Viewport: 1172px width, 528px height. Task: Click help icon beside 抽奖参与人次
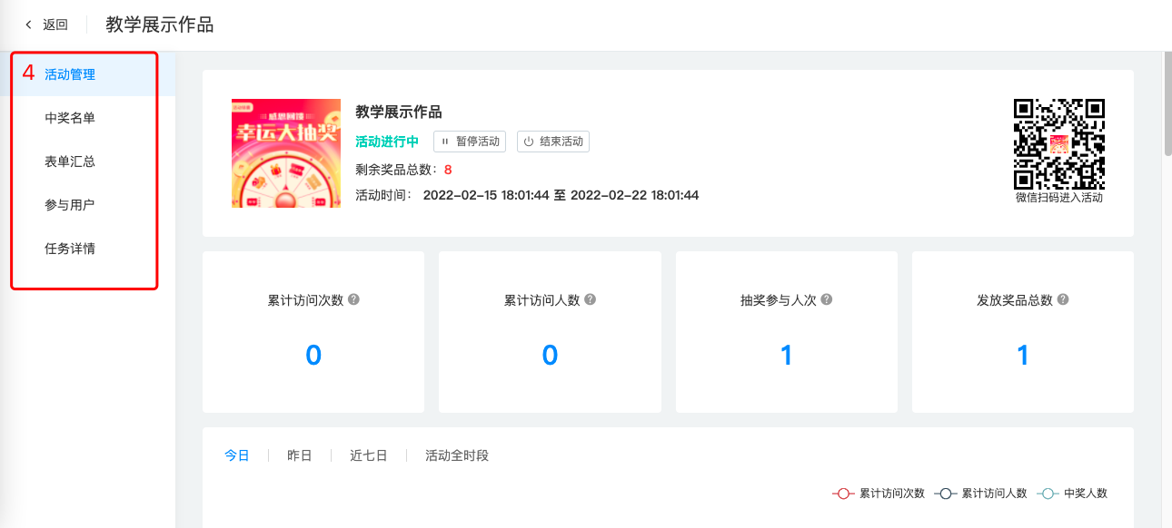827,299
